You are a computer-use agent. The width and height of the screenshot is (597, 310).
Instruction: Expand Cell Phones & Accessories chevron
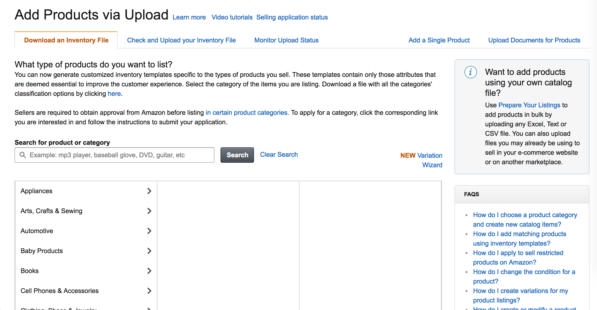click(149, 291)
